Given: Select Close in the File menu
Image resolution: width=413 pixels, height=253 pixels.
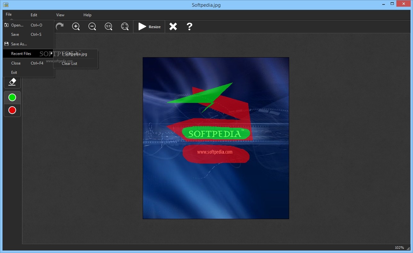Looking at the screenshot, I should coord(28,63).
